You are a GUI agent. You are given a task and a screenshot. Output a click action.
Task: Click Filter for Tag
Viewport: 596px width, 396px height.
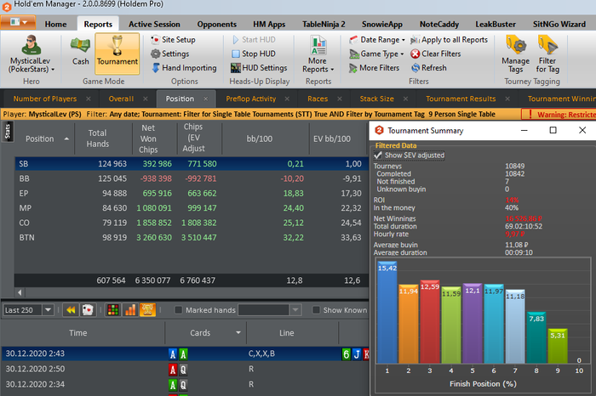[x=547, y=54]
